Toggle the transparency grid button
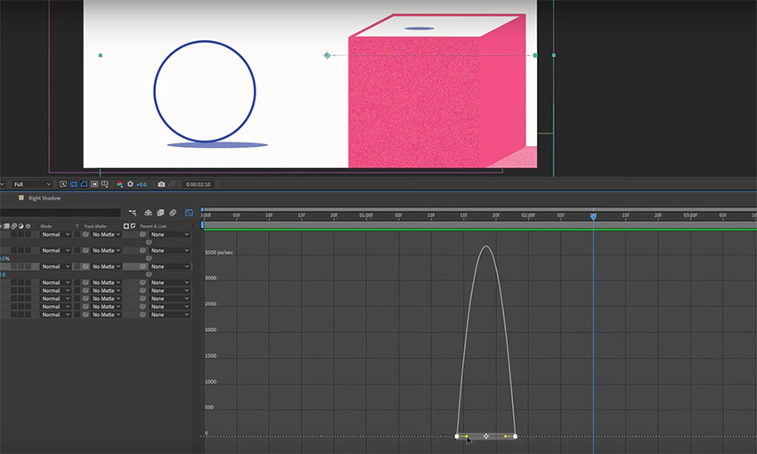Screen dimensions: 757x454 (x=75, y=184)
